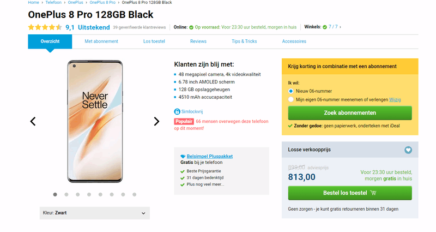Open the Reviews tab

coord(198,41)
